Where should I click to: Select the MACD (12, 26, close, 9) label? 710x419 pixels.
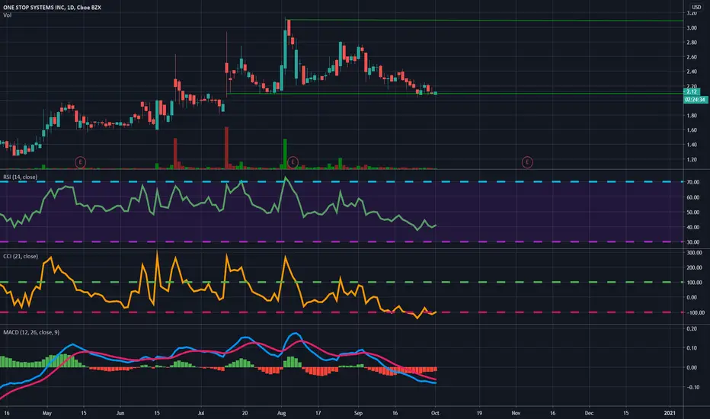pyautogui.click(x=31, y=332)
